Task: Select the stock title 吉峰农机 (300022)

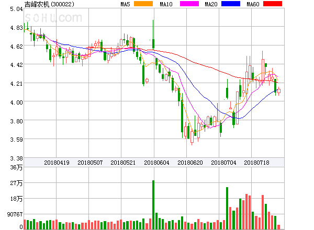Action: coord(49,4)
